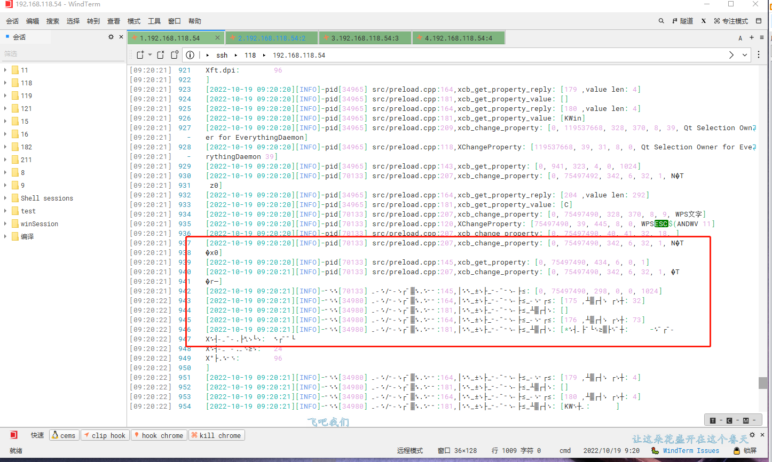Click the 192.168.118.54 breadcrumb segment
This screenshot has height=462, width=772.
pos(299,55)
